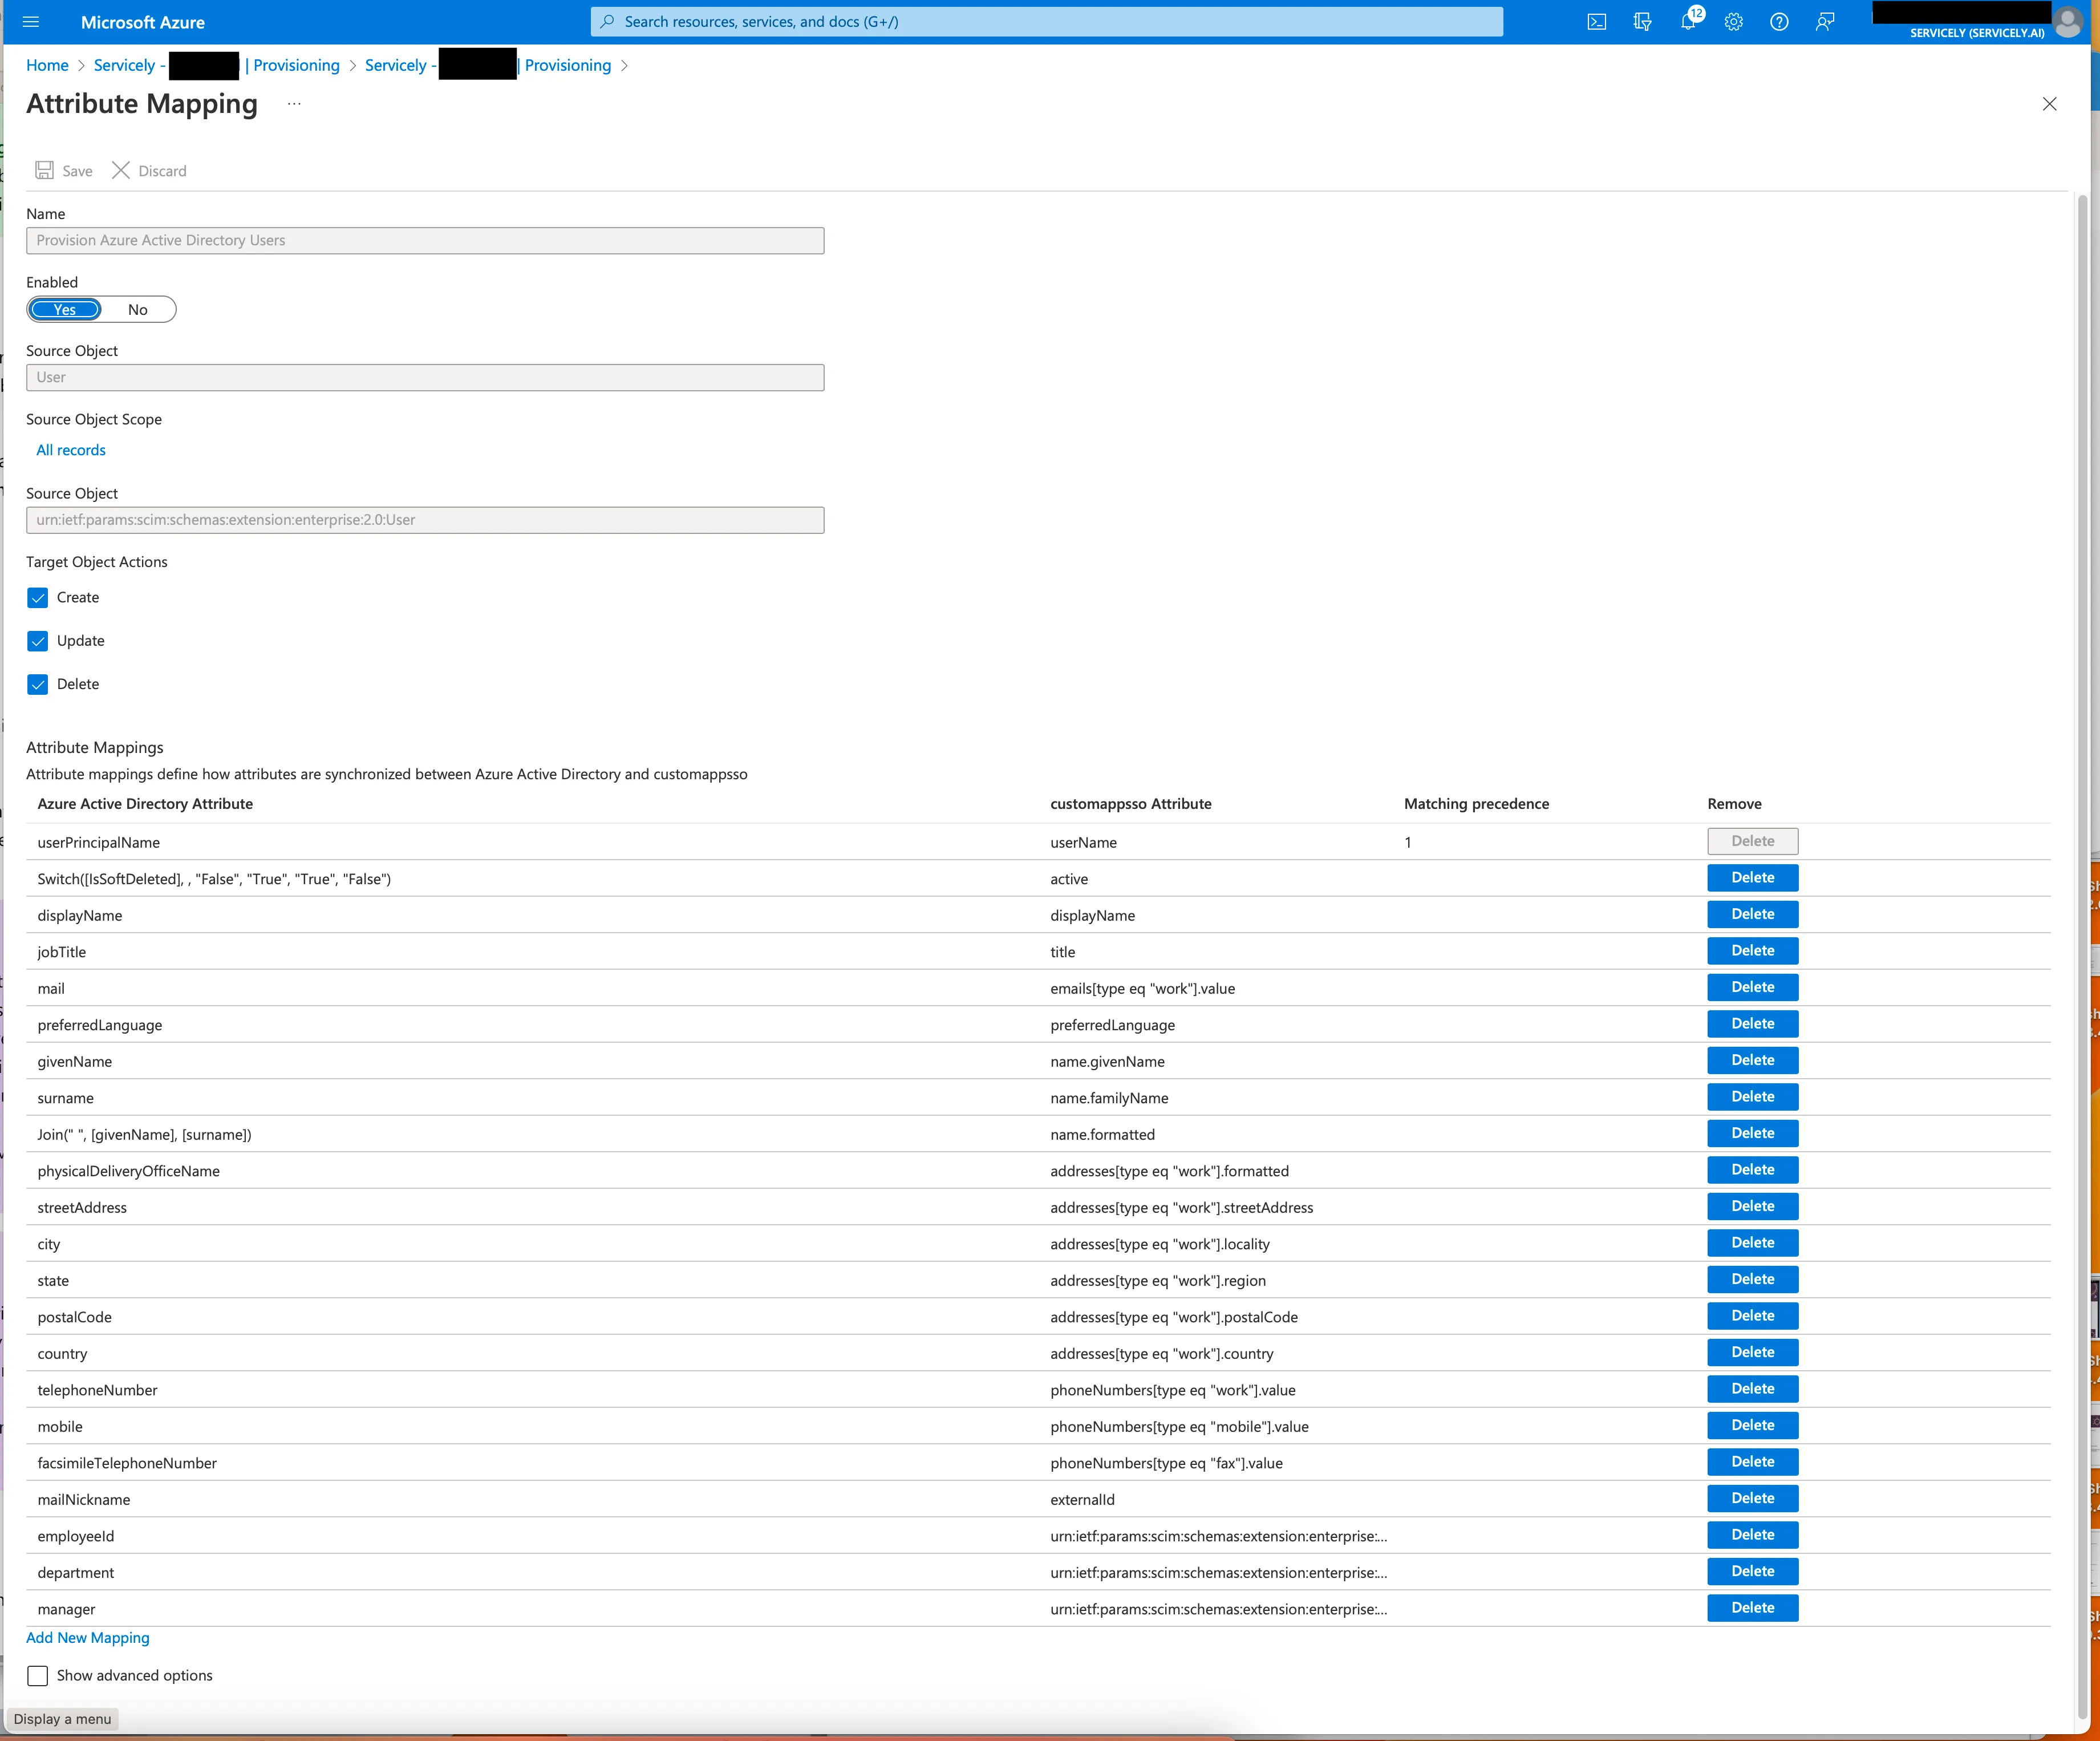
Task: Close the Attribute Mapping blade
Action: pyautogui.click(x=2049, y=104)
